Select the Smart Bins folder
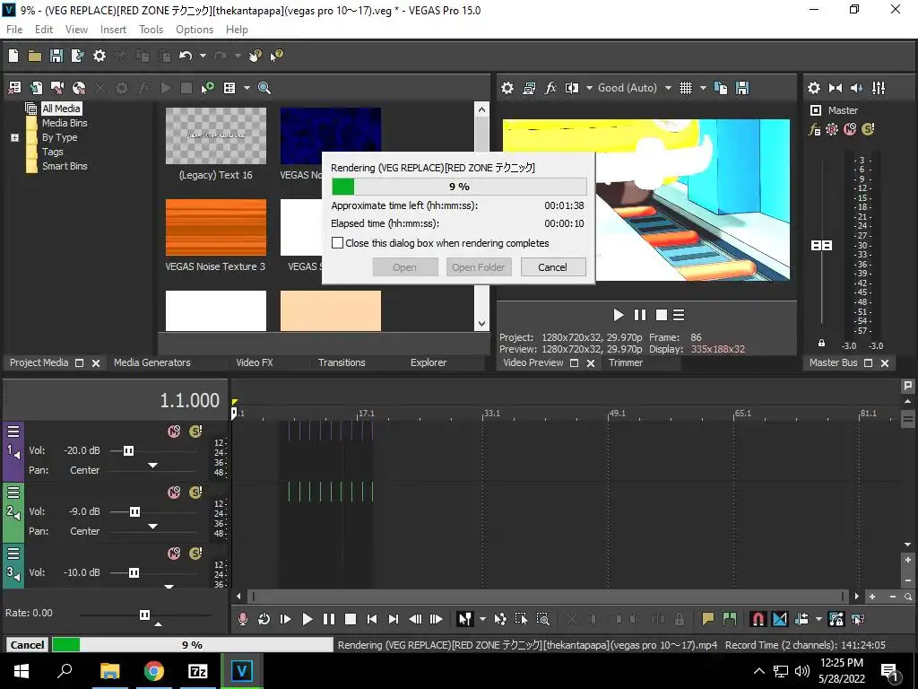 point(65,166)
